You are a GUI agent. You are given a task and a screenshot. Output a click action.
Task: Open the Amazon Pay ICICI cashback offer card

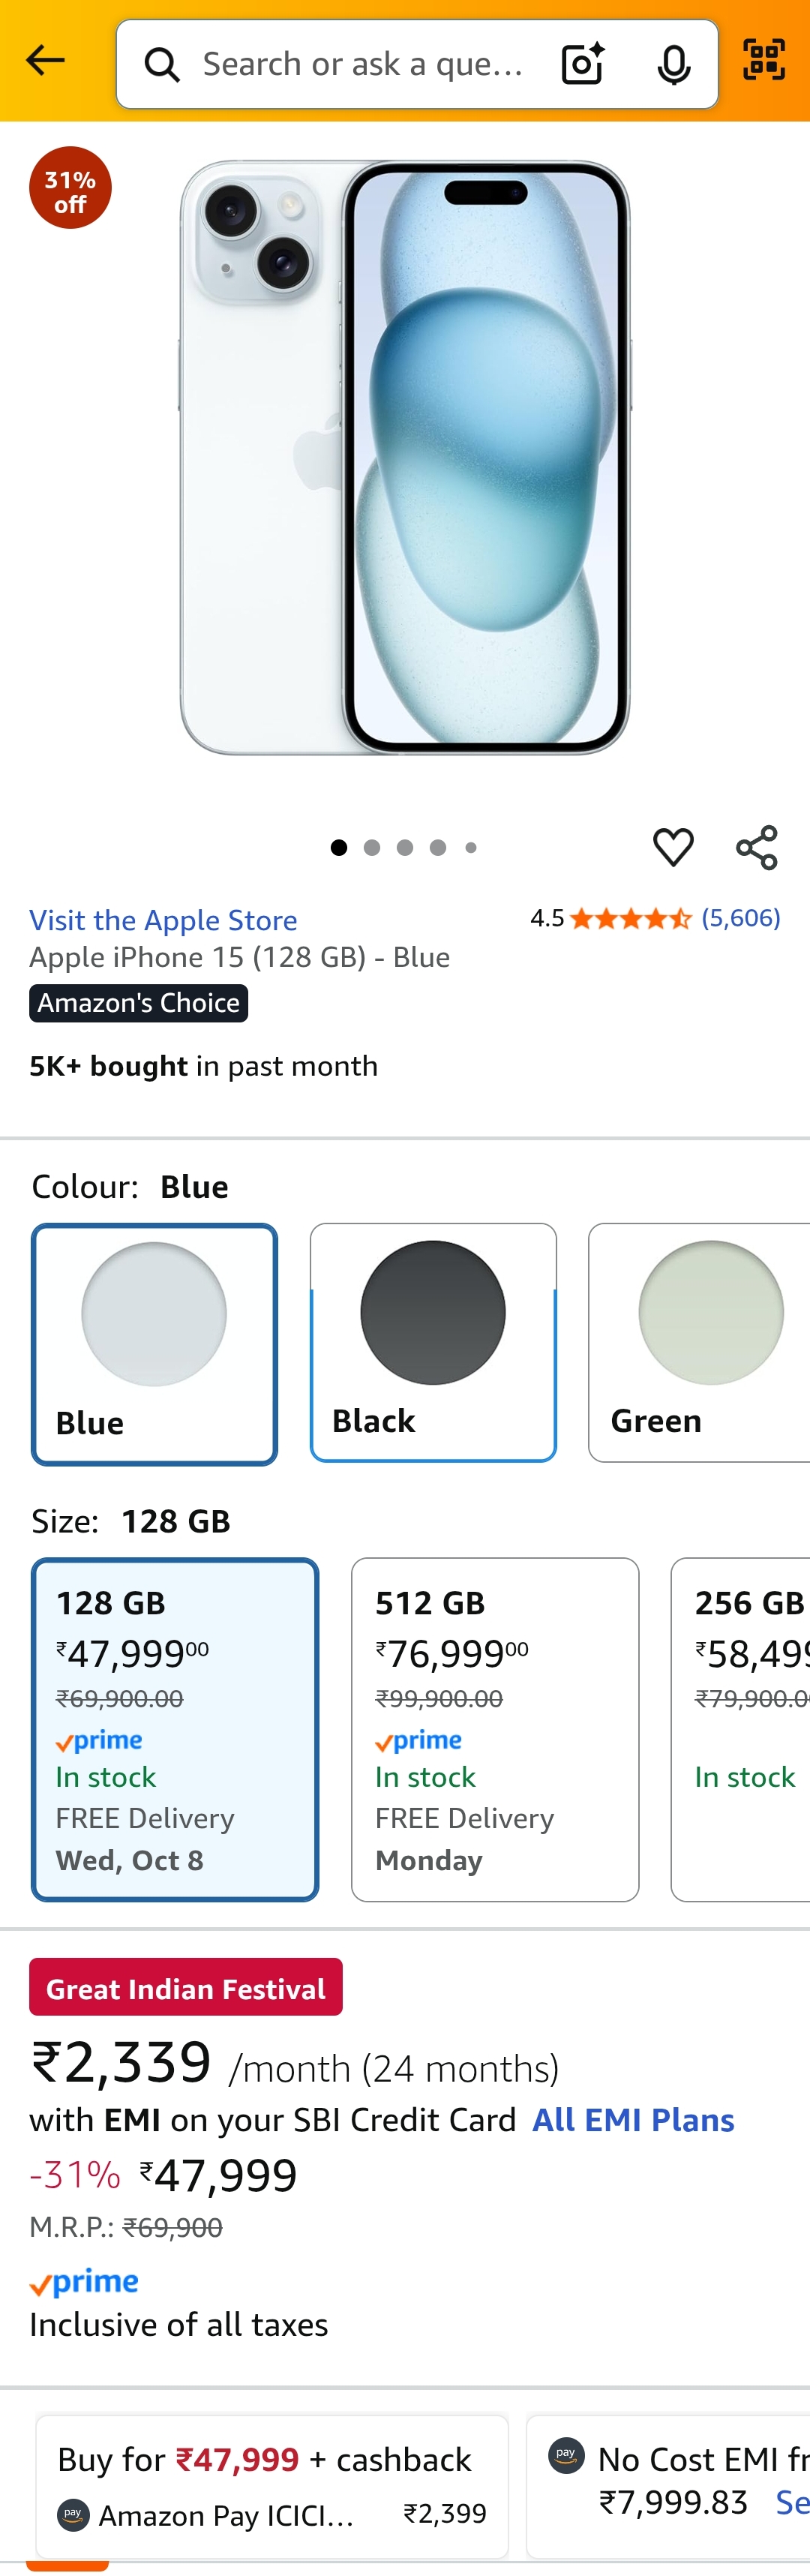point(272,2486)
